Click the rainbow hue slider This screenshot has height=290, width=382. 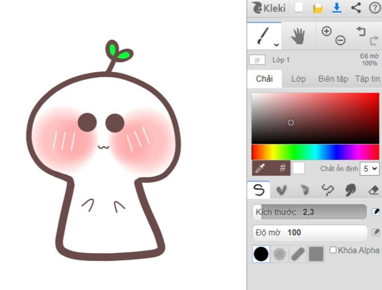click(315, 152)
